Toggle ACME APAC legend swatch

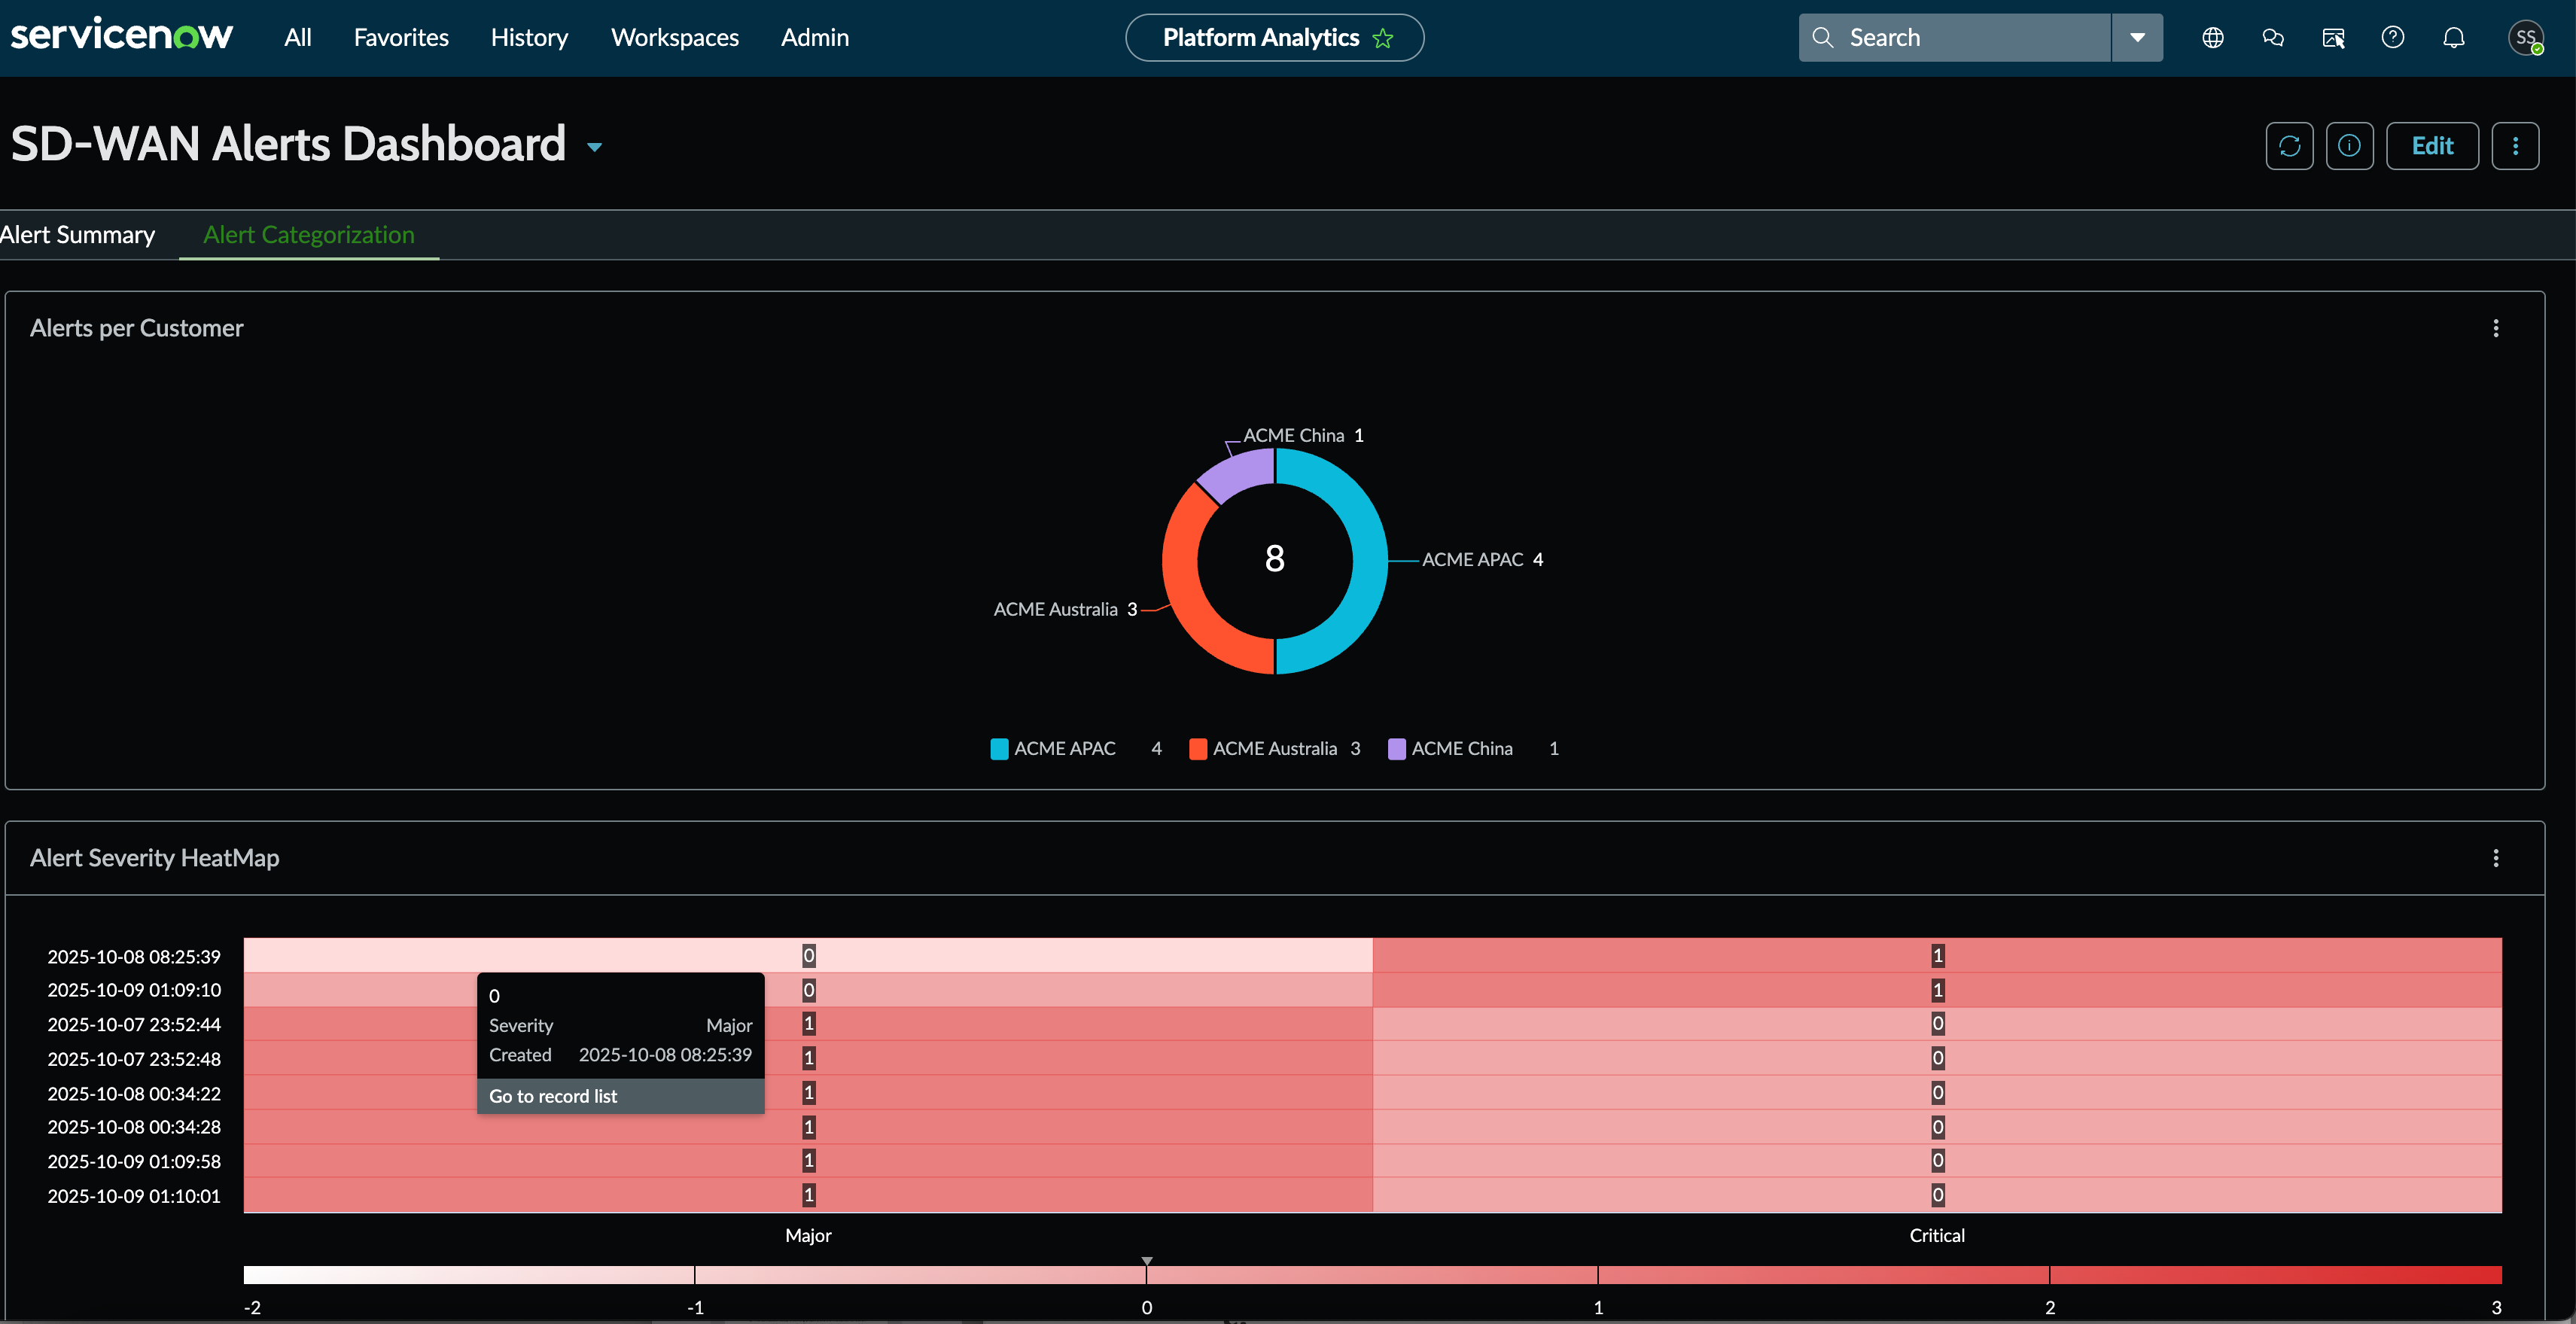click(x=999, y=749)
